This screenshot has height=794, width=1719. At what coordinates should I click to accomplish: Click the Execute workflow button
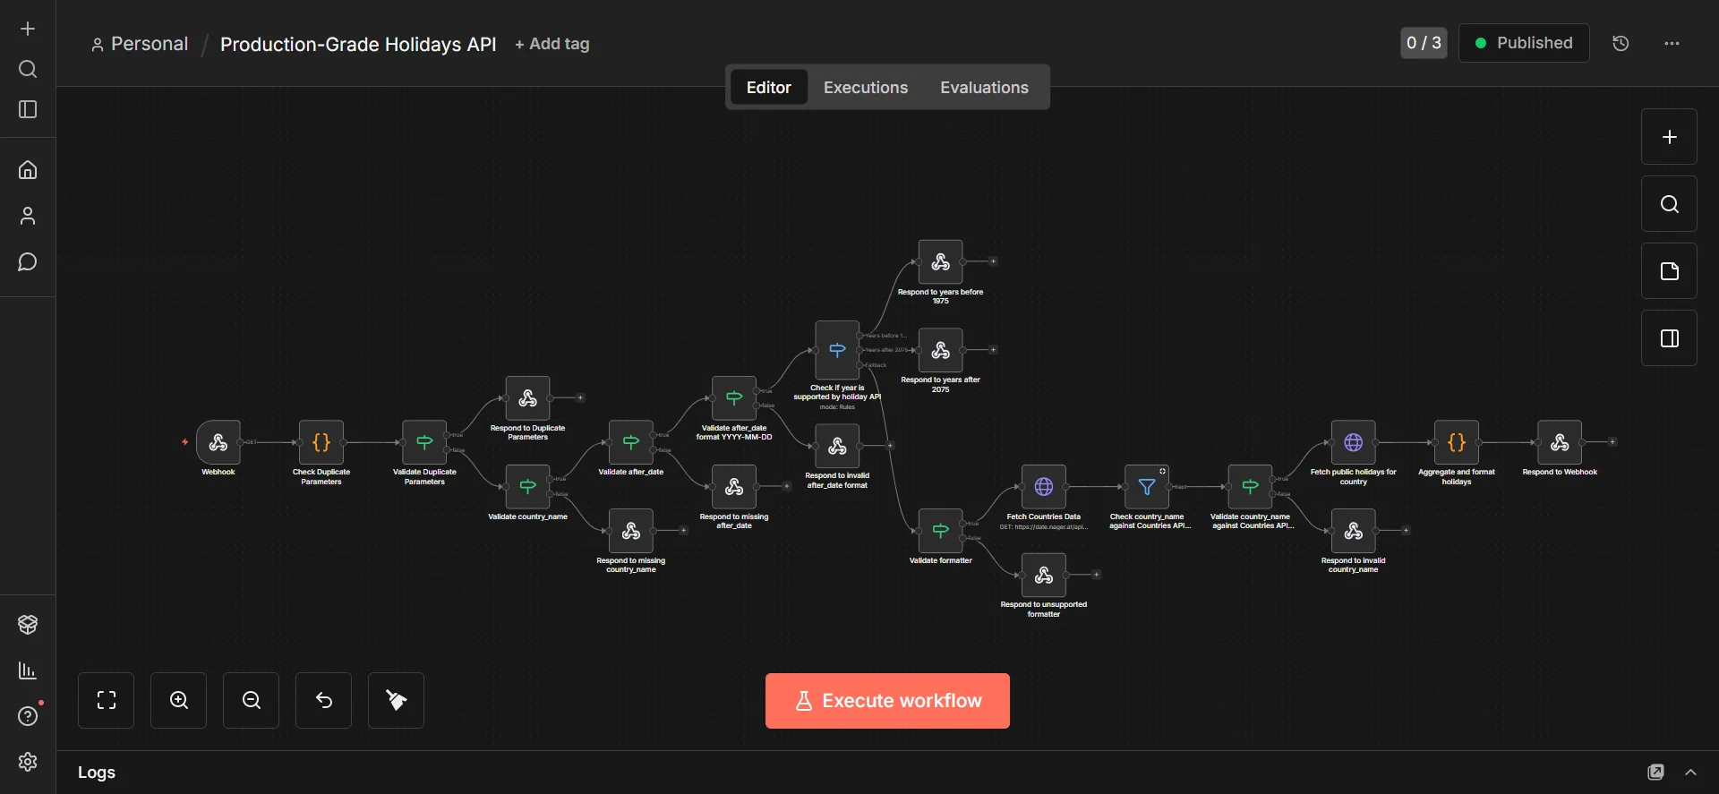pos(887,701)
